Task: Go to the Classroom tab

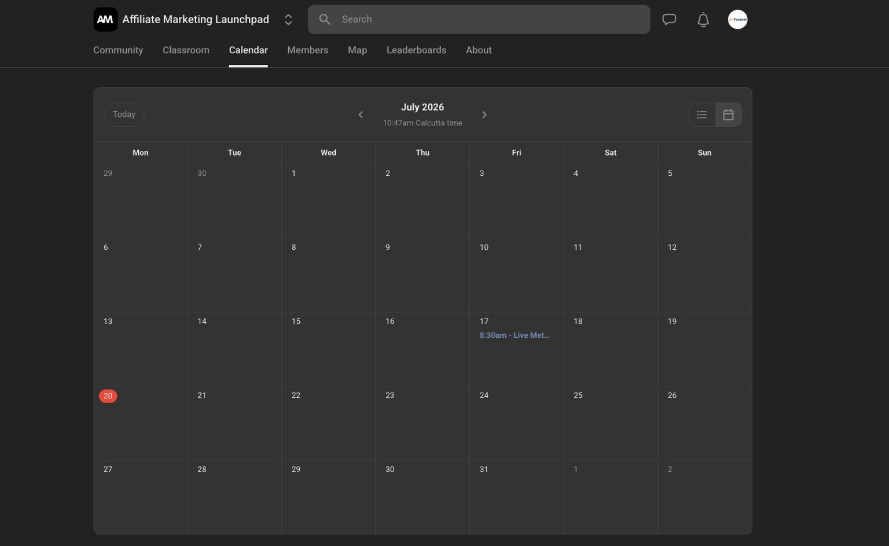Action: coord(186,50)
